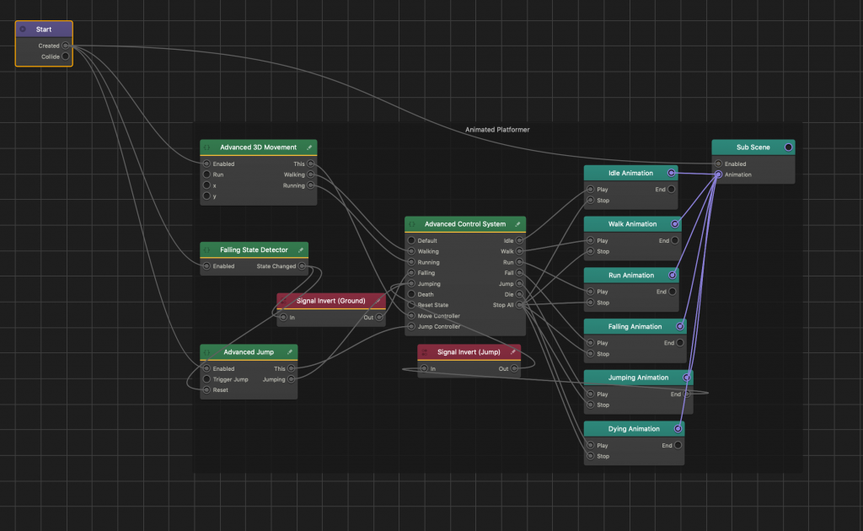Image resolution: width=863 pixels, height=531 pixels.
Task: Open the editor pencil on Signal Invert (Ground)
Action: coord(378,301)
